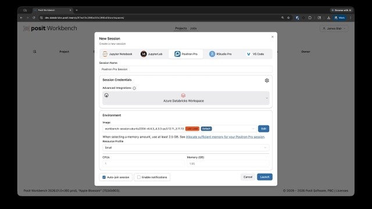Screen dimensions: 372x209
Task: Open Allocate sufficient memory link
Action: [x=225, y=137]
